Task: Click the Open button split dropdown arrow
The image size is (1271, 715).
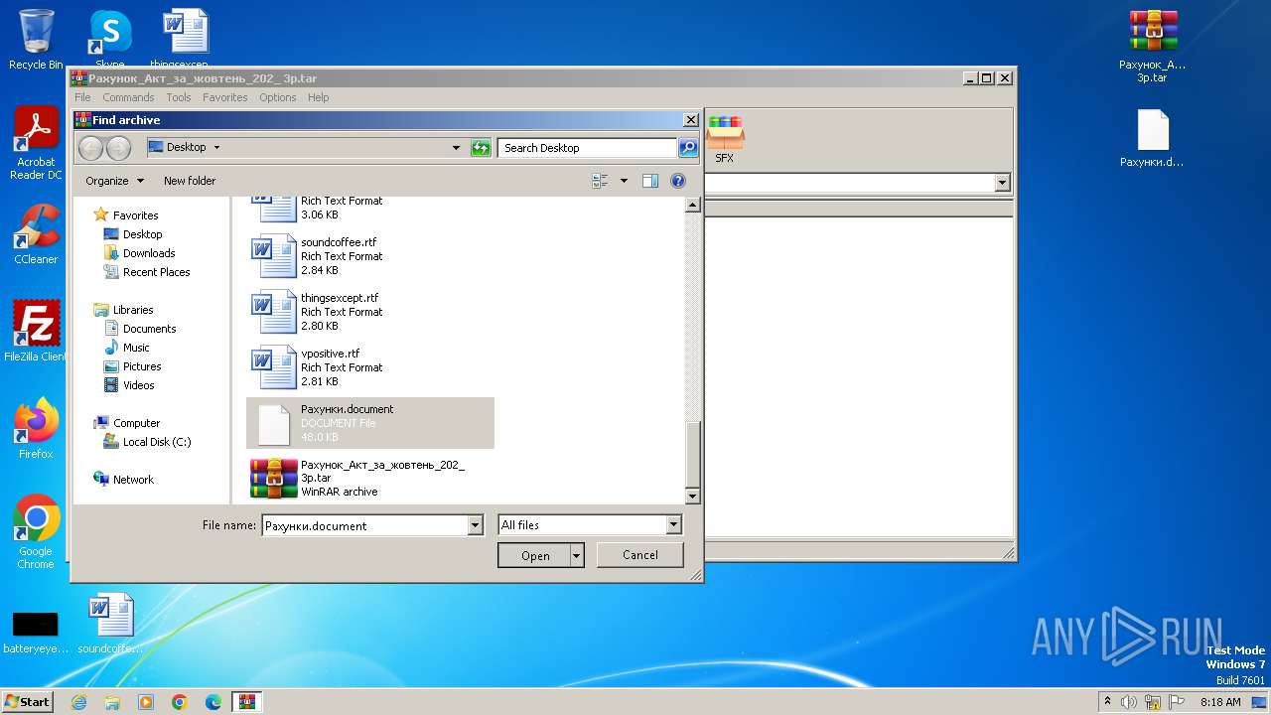Action: tap(577, 556)
